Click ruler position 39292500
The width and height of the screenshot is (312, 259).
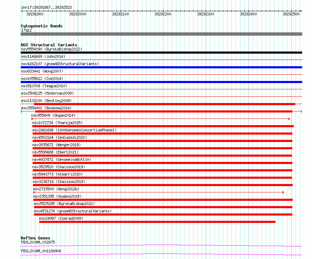click(291, 14)
